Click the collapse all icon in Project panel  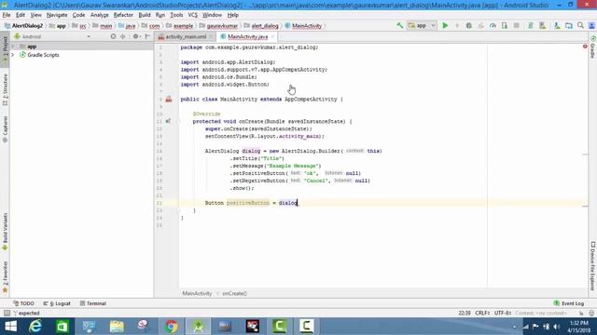(x=122, y=36)
